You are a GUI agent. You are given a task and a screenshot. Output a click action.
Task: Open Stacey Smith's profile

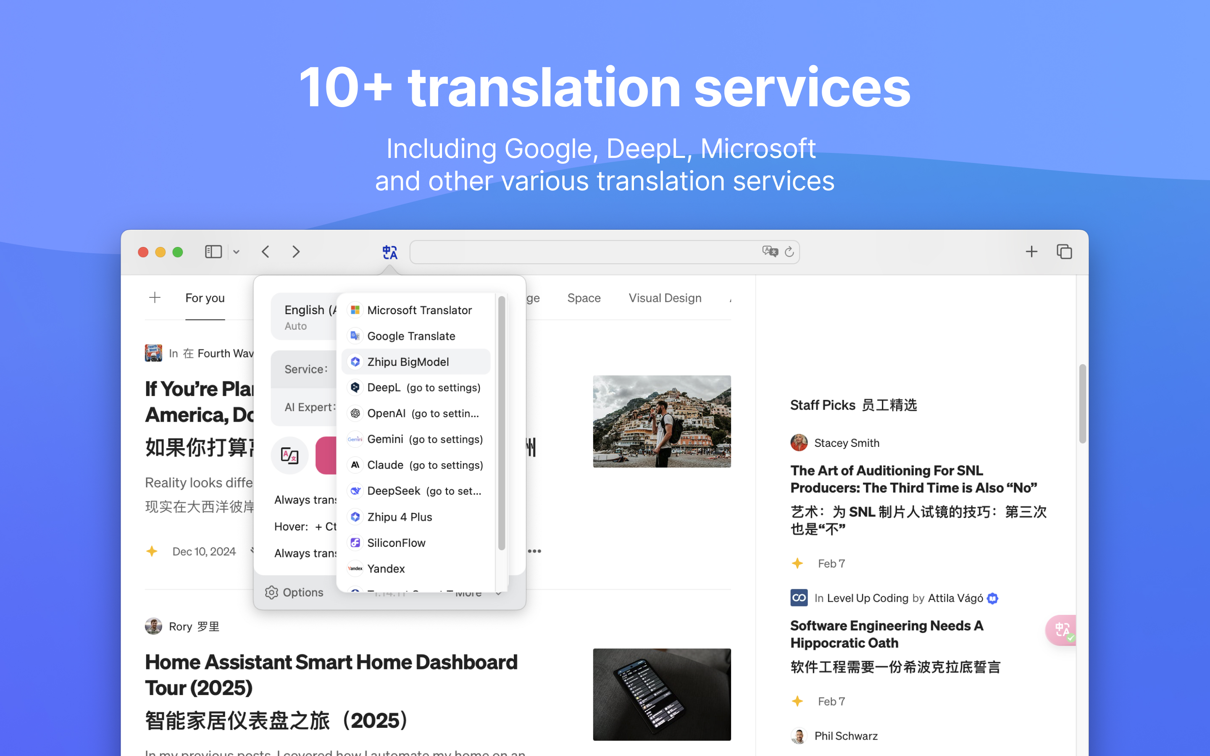tap(847, 443)
